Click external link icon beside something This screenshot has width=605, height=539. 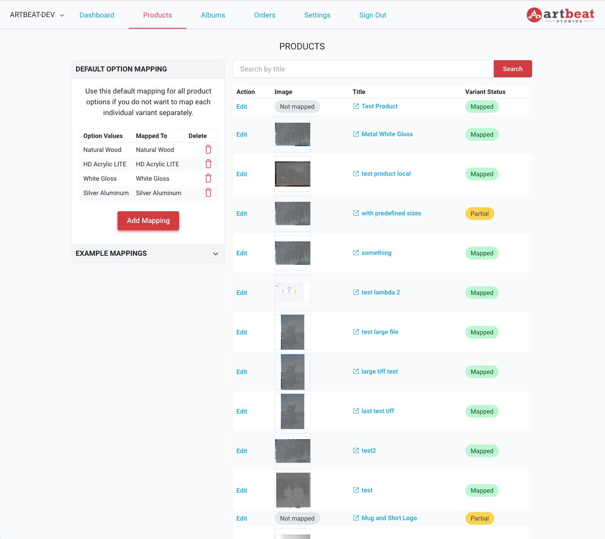point(356,253)
